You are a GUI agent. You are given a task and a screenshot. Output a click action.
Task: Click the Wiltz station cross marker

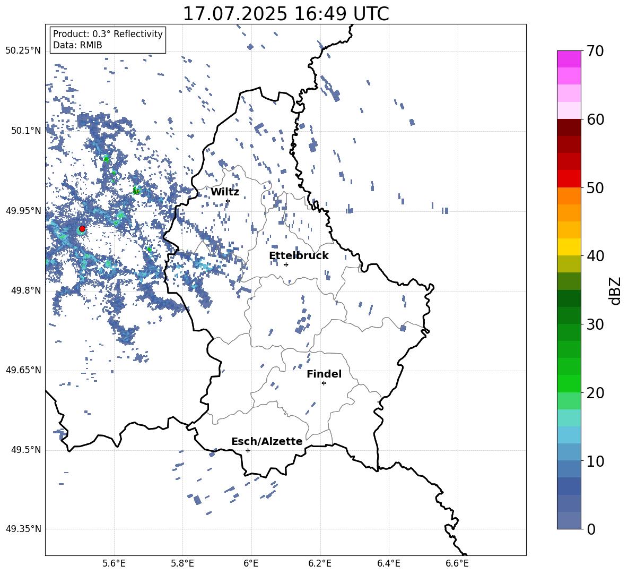coord(228,201)
